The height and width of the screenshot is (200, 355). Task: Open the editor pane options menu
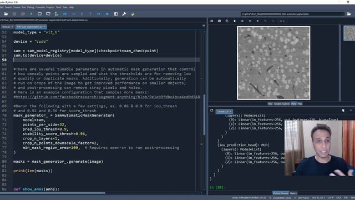204,26
